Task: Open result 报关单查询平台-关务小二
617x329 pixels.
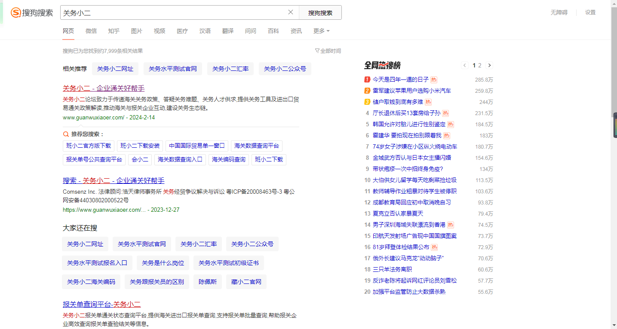Action: tap(102, 304)
